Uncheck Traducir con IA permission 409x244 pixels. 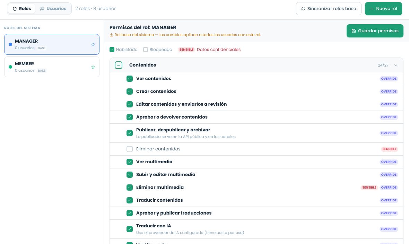(x=130, y=229)
